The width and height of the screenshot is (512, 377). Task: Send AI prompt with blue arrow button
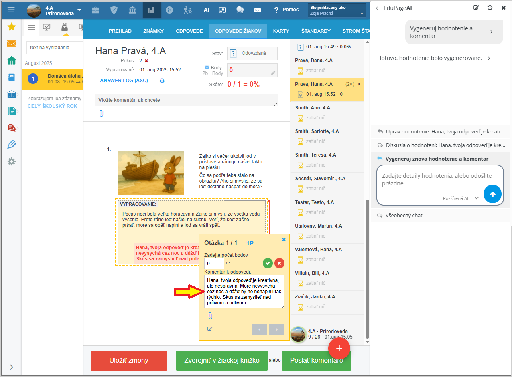click(493, 194)
